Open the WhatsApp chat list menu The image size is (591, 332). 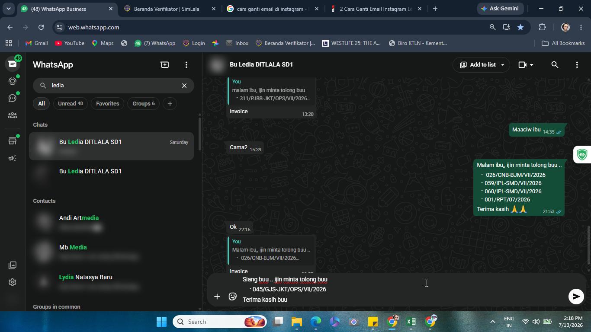(186, 64)
